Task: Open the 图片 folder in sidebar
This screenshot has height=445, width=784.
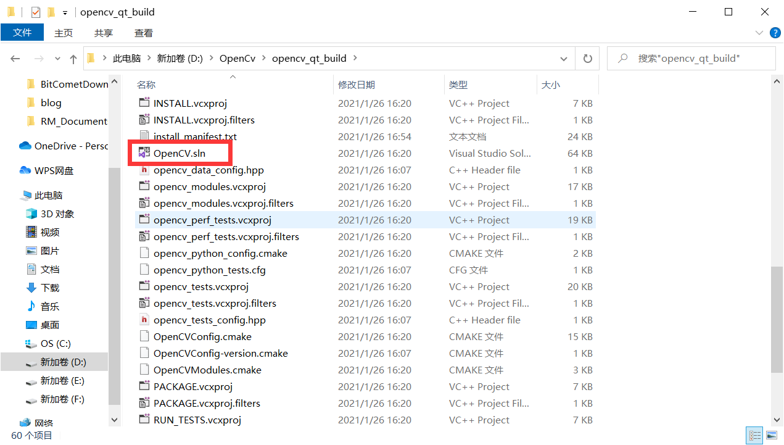Action: [43, 251]
